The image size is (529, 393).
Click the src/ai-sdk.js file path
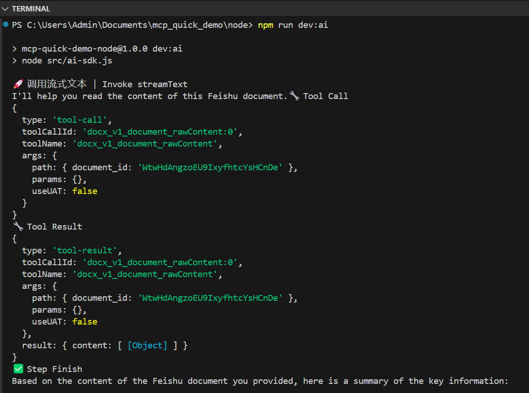click(x=79, y=61)
